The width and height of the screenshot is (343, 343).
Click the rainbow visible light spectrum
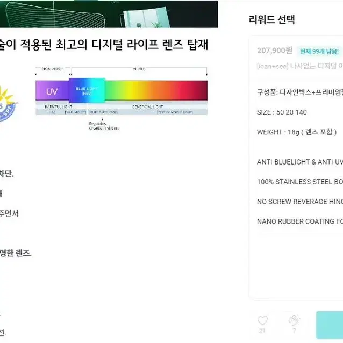pos(156,90)
